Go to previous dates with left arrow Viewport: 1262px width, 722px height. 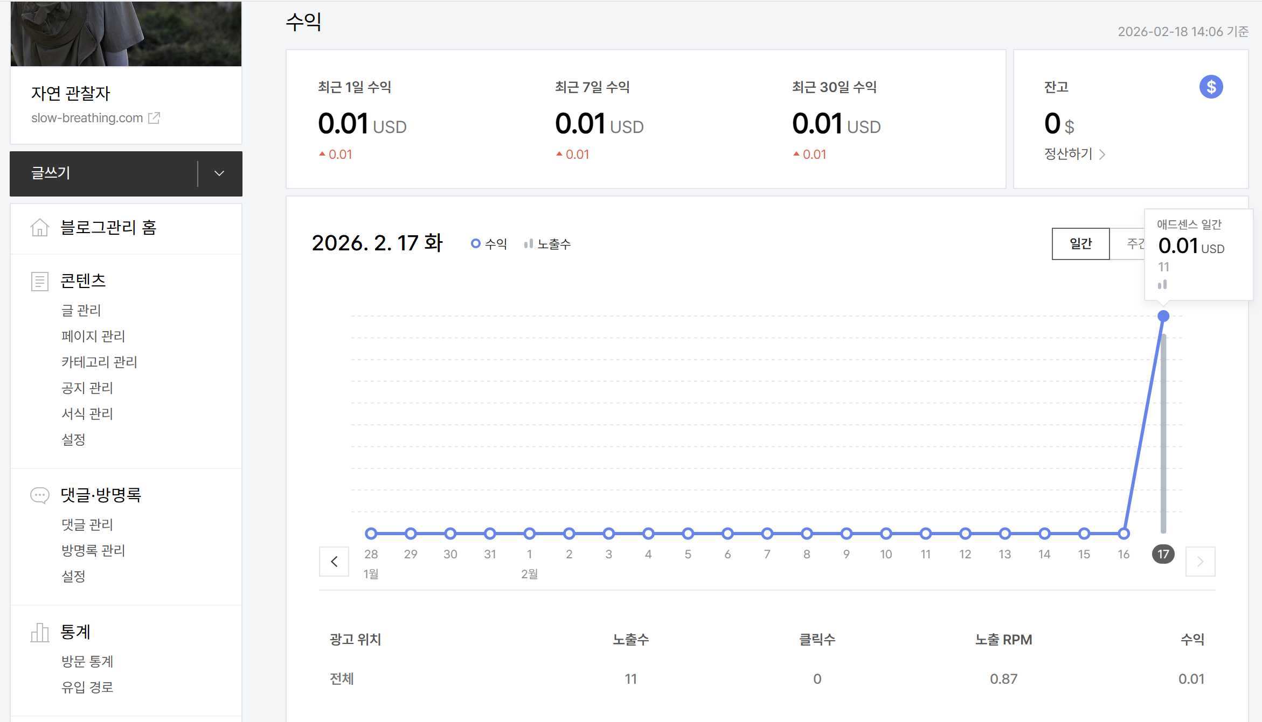[334, 562]
